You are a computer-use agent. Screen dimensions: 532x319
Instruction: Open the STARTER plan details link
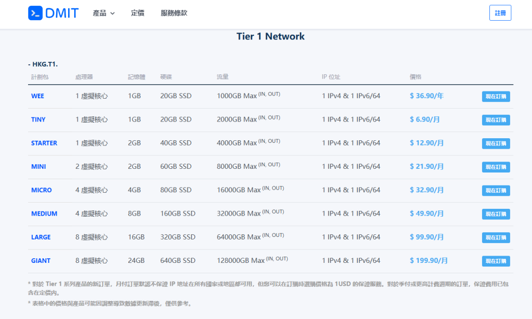(x=44, y=143)
